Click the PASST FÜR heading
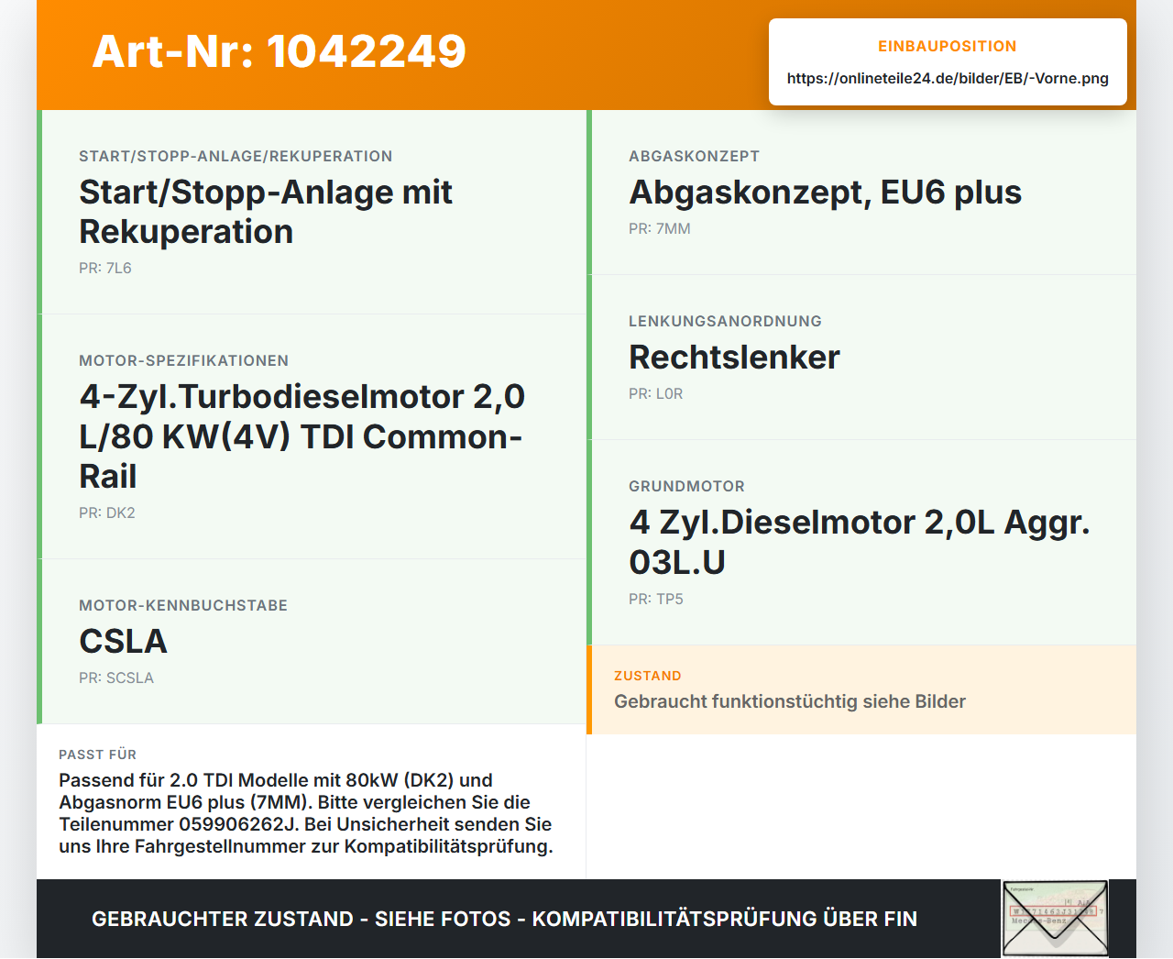Screen dimensions: 1173x959 click(x=97, y=755)
